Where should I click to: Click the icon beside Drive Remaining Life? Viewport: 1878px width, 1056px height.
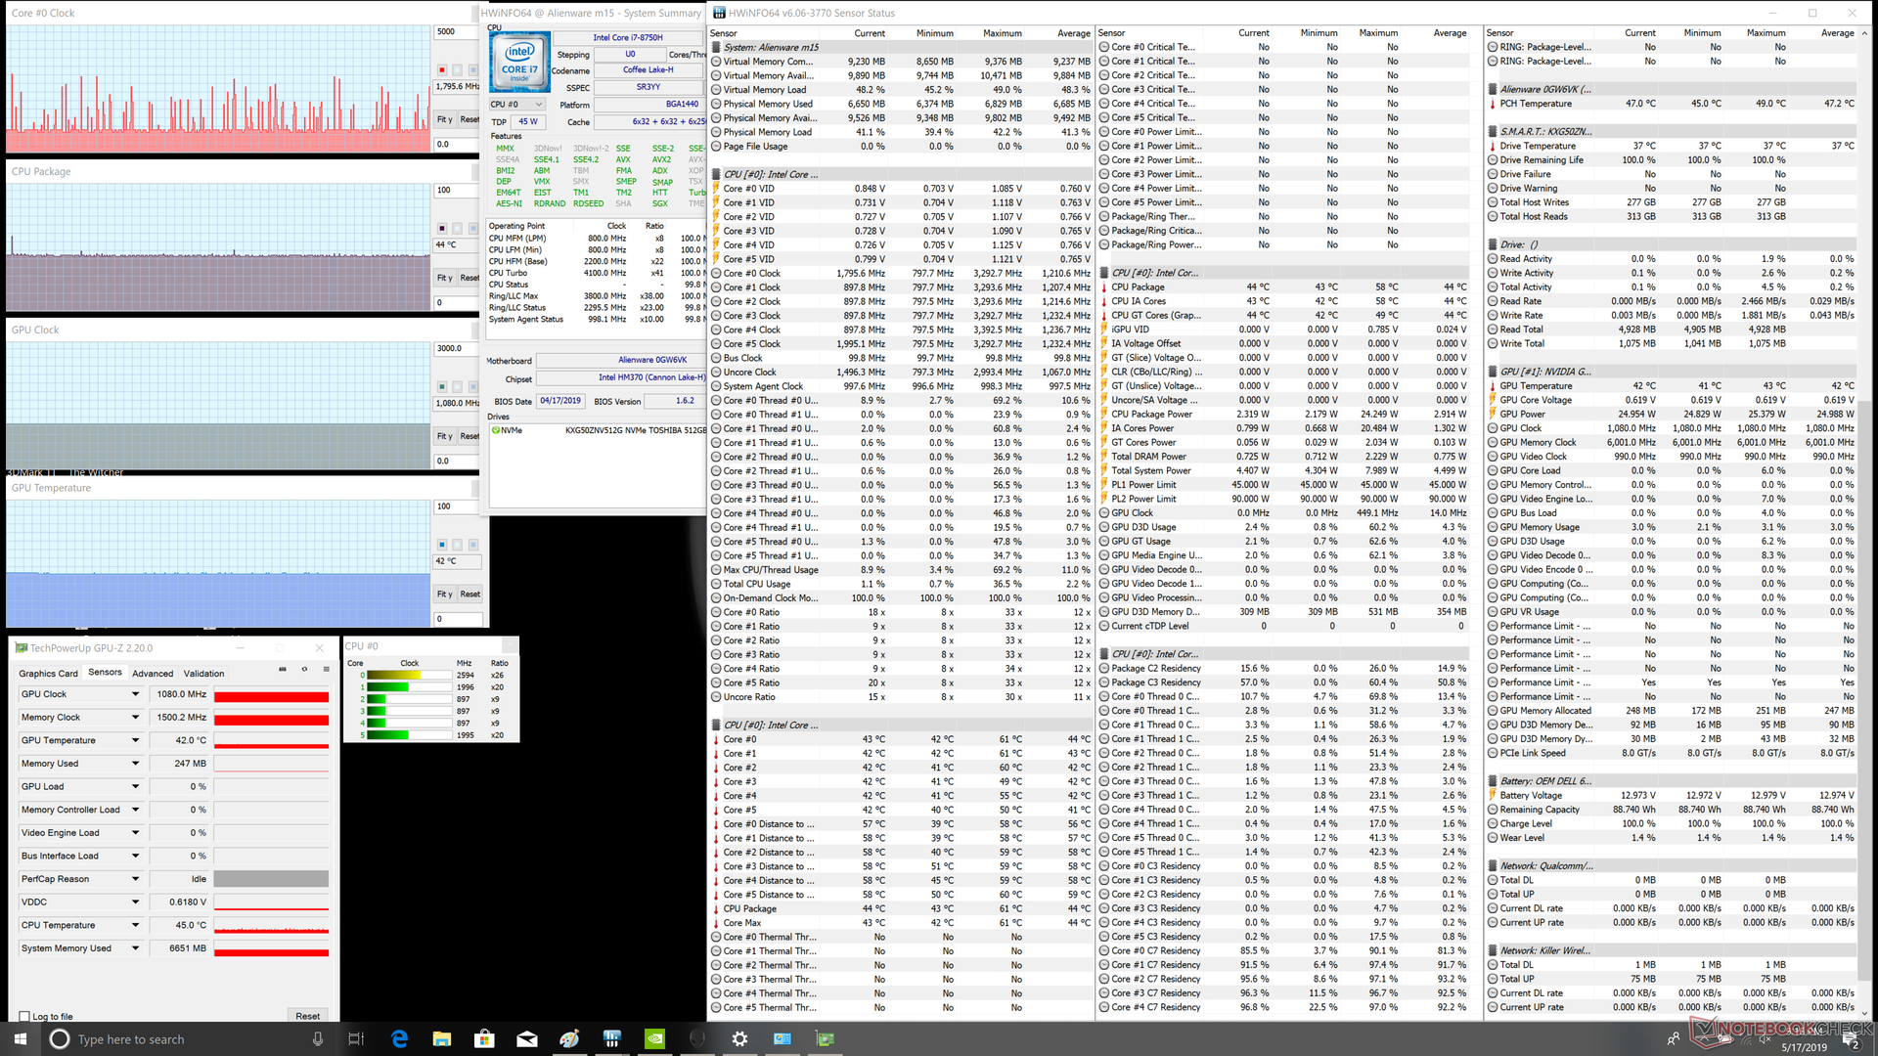(1493, 160)
